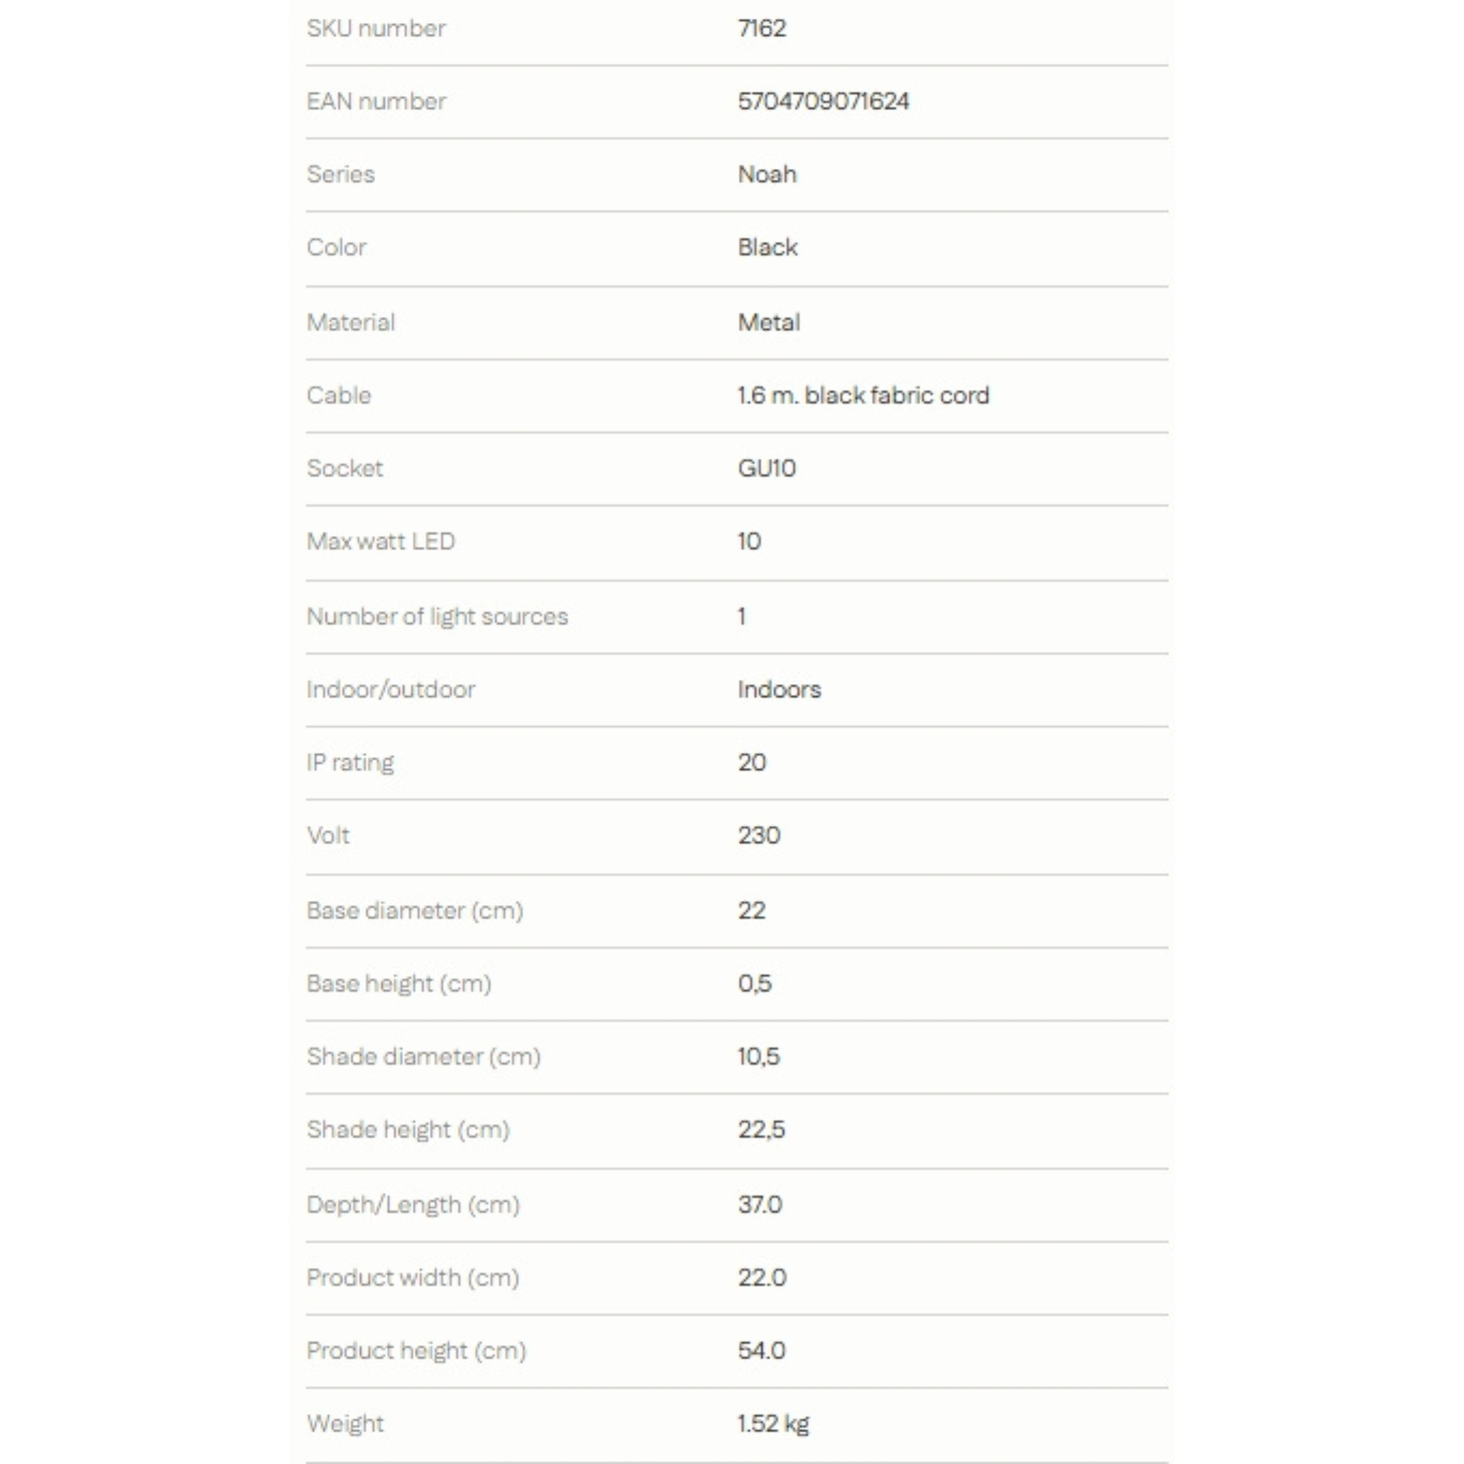Click the Product height value 54.0

coord(762,1350)
